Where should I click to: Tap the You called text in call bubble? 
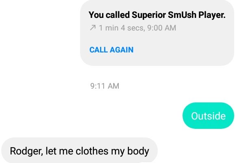109,15
